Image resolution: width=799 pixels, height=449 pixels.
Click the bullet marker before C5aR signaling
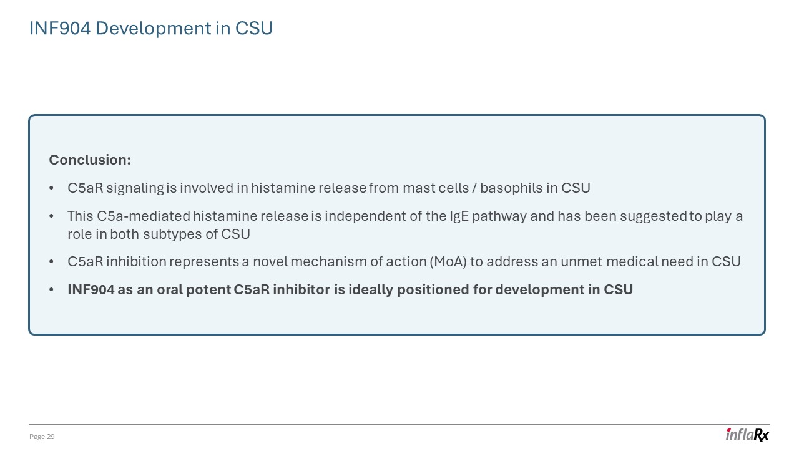(51, 188)
